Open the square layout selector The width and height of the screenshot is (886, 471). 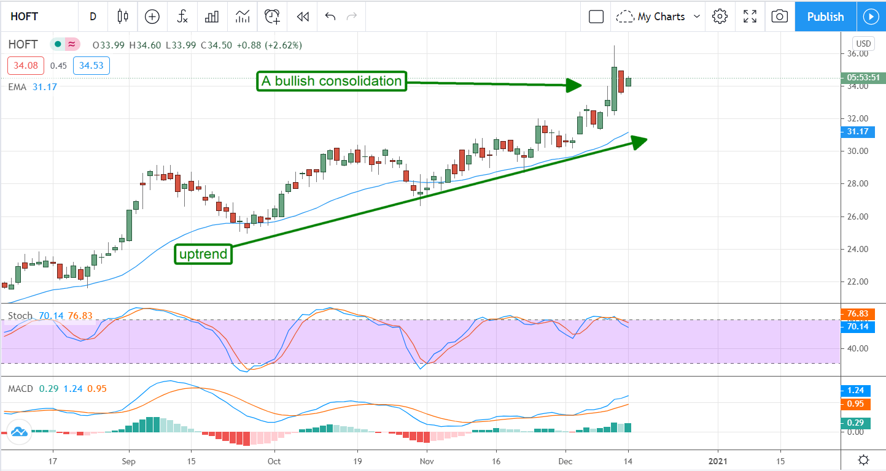tap(596, 17)
